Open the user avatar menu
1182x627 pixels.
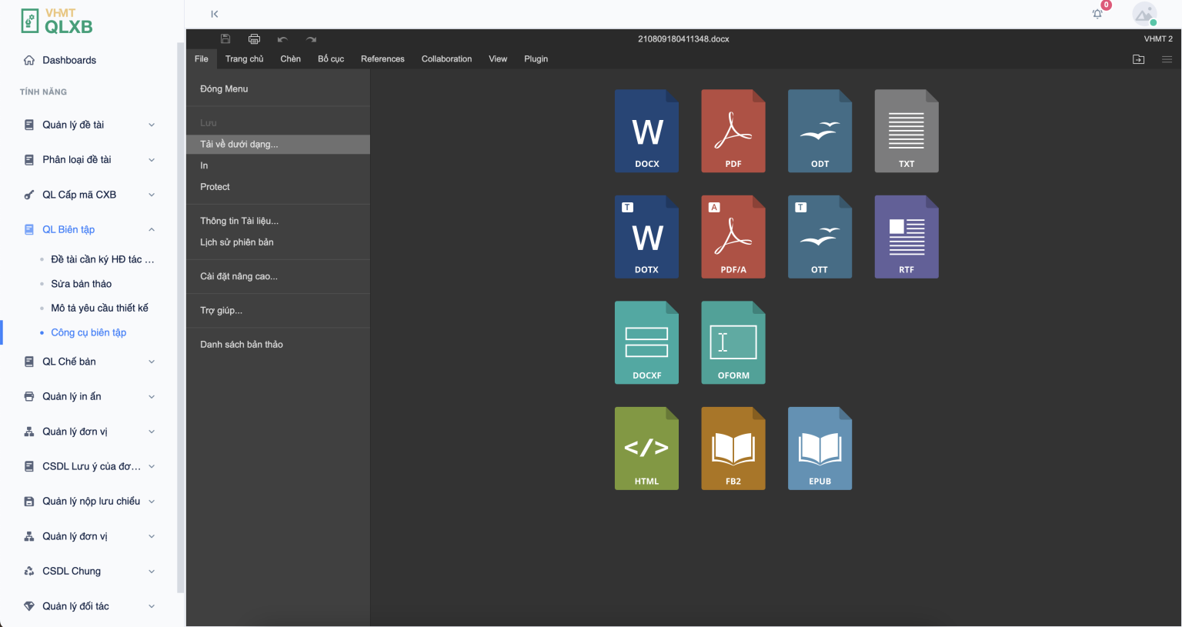coord(1144,14)
